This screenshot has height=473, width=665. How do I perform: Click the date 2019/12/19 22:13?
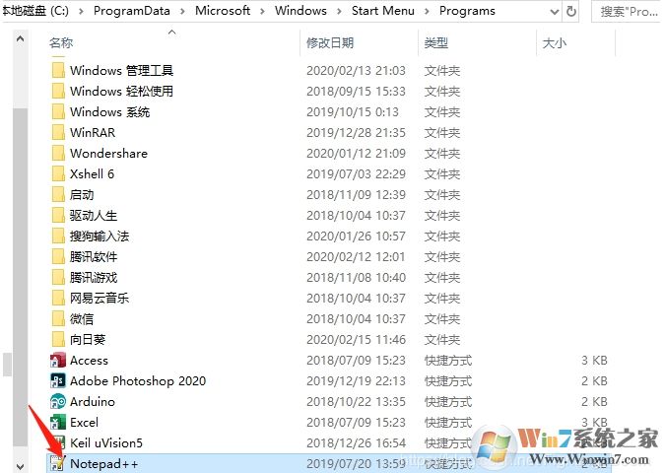coord(356,381)
